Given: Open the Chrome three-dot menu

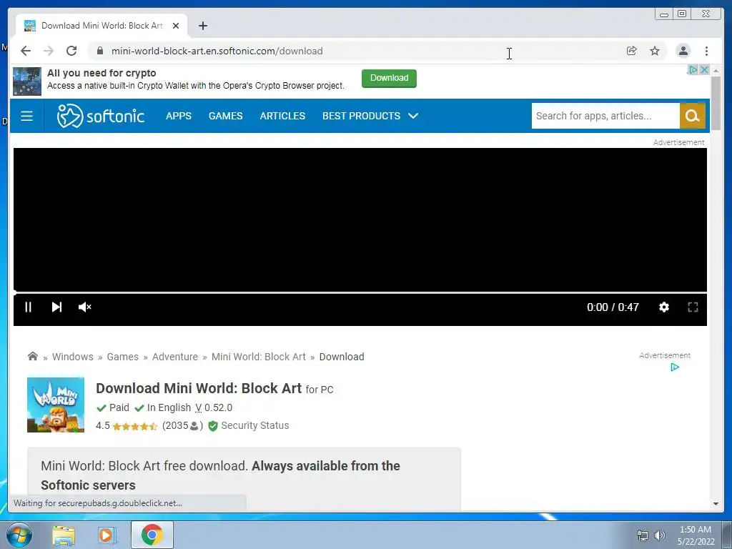Looking at the screenshot, I should coord(706,51).
